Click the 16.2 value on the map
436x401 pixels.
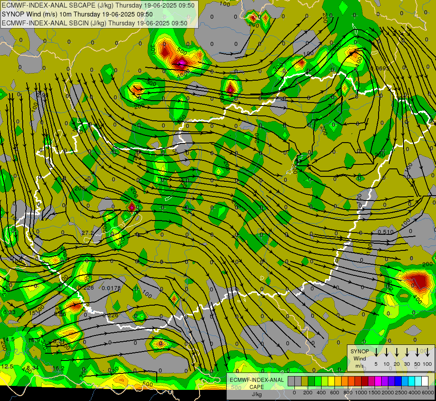(58, 368)
